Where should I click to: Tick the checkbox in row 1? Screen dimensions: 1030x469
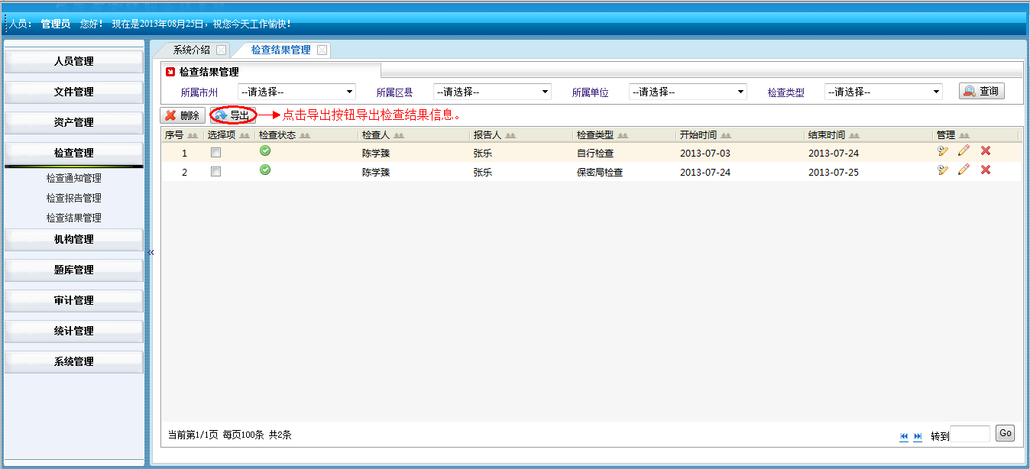[215, 153]
